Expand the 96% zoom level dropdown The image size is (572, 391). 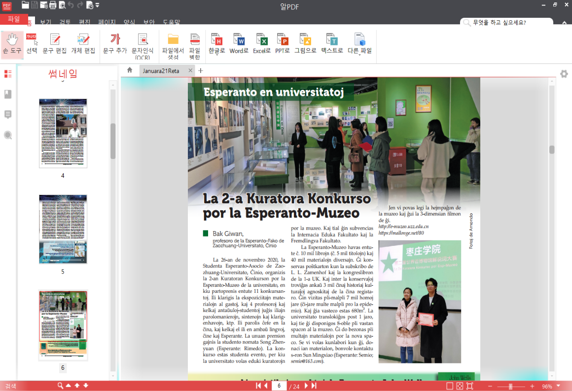(x=558, y=386)
